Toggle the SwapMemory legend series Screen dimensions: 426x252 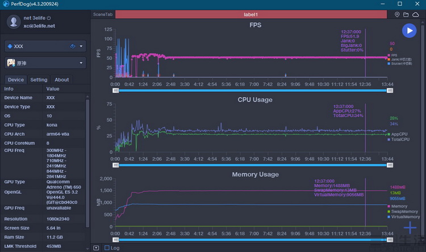click(403, 211)
